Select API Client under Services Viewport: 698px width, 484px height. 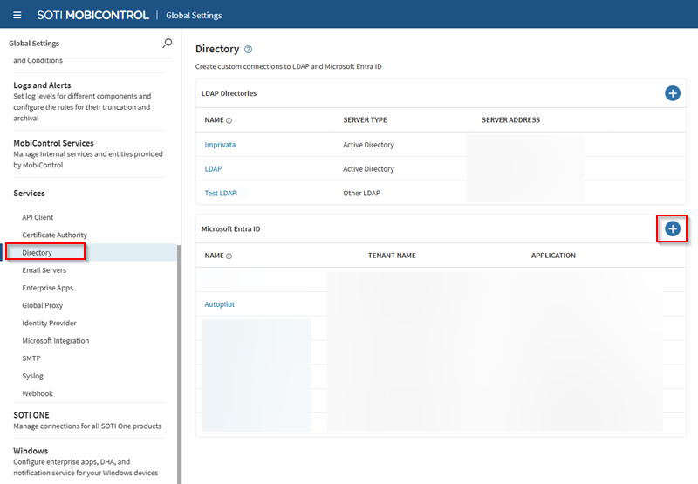pos(38,217)
